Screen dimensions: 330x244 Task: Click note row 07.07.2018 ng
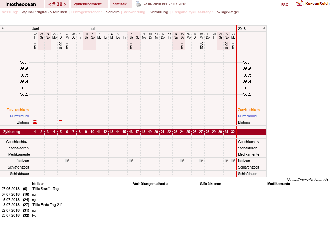(x=165, y=194)
